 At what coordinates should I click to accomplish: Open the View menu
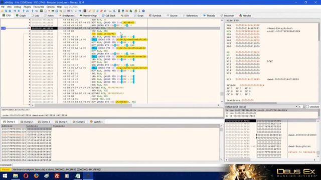pyautogui.click(x=9, y=6)
